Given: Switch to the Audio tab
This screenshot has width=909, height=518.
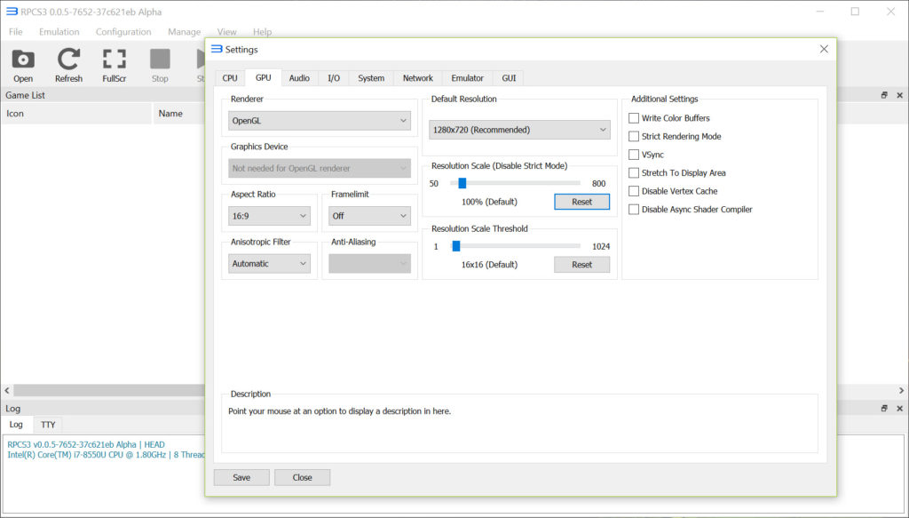Looking at the screenshot, I should (299, 77).
